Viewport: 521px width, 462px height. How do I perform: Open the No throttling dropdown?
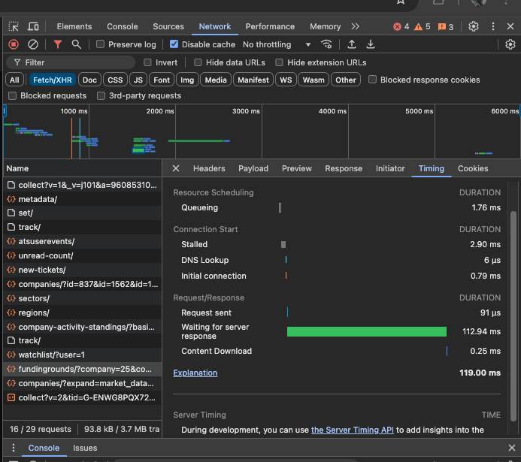click(x=277, y=44)
